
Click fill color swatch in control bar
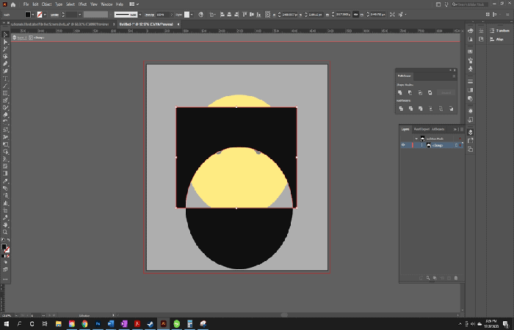click(28, 15)
